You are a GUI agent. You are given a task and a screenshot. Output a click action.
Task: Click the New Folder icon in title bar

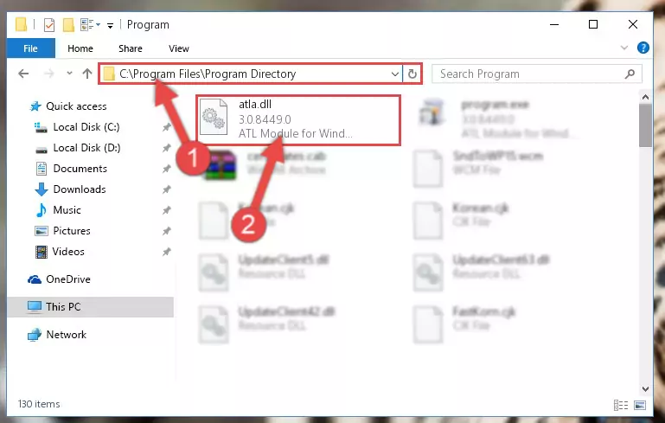pyautogui.click(x=68, y=25)
